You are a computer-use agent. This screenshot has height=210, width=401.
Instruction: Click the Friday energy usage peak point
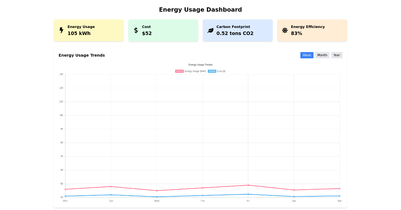coord(248,185)
